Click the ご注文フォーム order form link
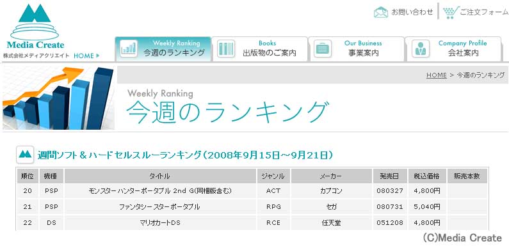This screenshot has height=246, width=509. [484, 12]
